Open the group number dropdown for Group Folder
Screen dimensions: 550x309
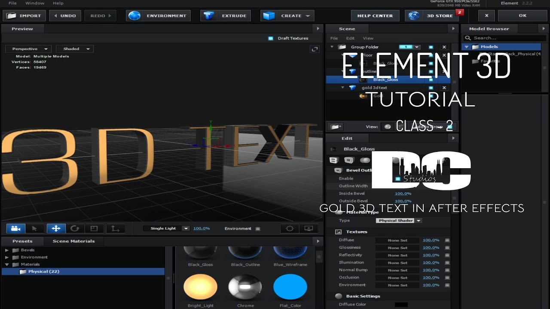coord(417,47)
